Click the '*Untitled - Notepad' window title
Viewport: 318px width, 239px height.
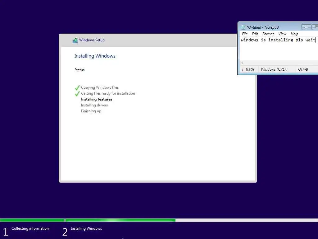click(263, 27)
